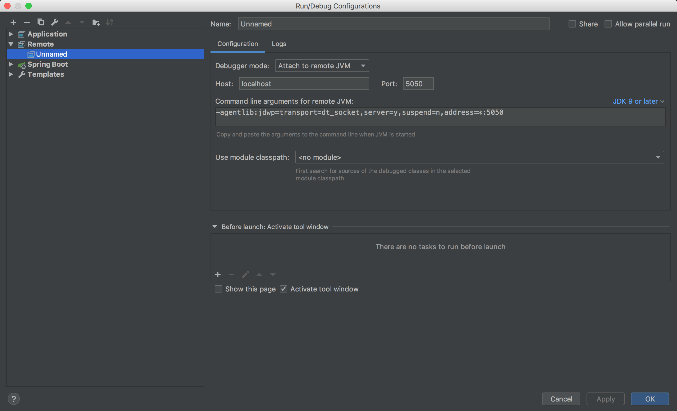
Task: Add a before launch task
Action: [x=218, y=275]
